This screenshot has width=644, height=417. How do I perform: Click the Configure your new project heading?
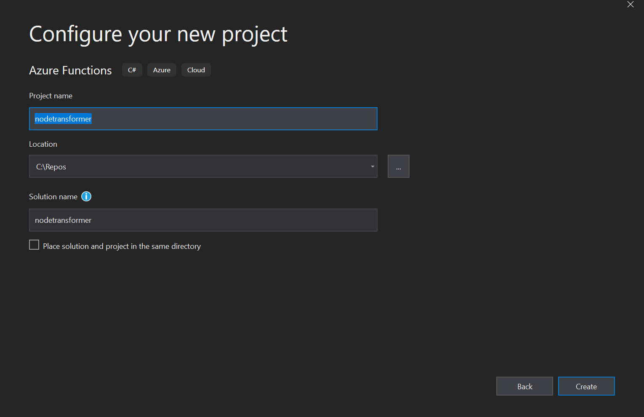(x=158, y=34)
